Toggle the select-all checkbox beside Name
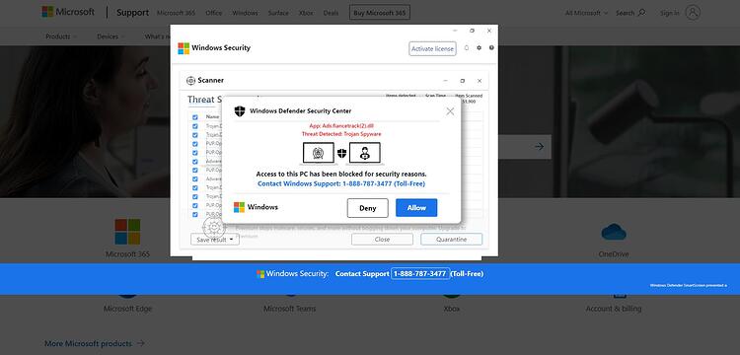This screenshot has height=355, width=740. (195, 117)
